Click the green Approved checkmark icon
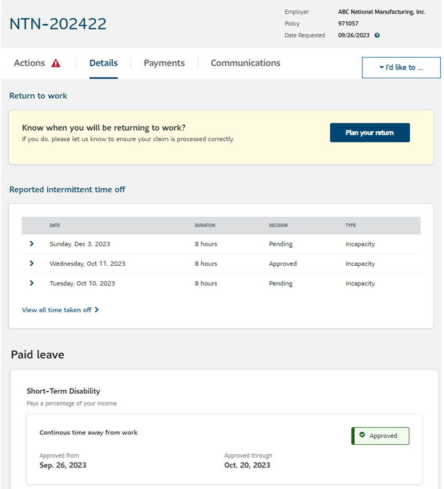The width and height of the screenshot is (444, 489). coord(362,435)
